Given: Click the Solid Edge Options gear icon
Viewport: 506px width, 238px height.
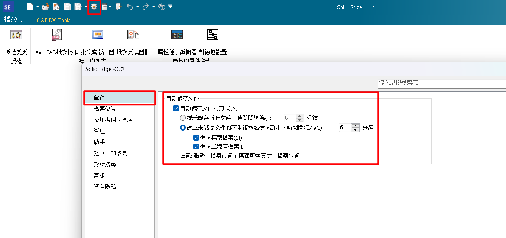Looking at the screenshot, I should click(x=94, y=7).
